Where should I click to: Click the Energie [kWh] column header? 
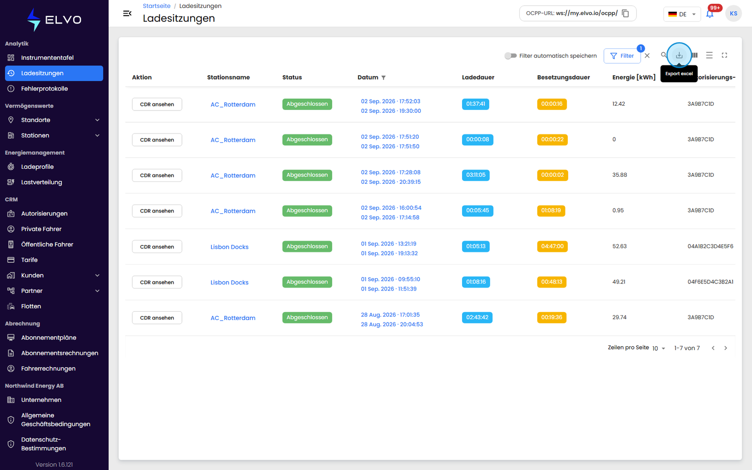634,78
